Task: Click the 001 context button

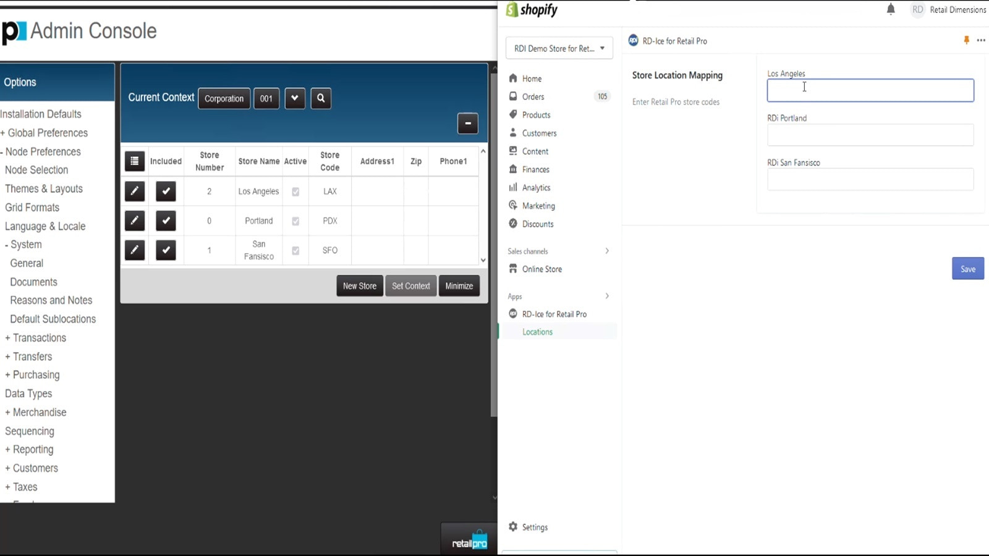Action: coord(266,98)
